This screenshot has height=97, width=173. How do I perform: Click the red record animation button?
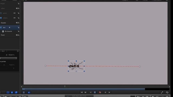[100, 92]
